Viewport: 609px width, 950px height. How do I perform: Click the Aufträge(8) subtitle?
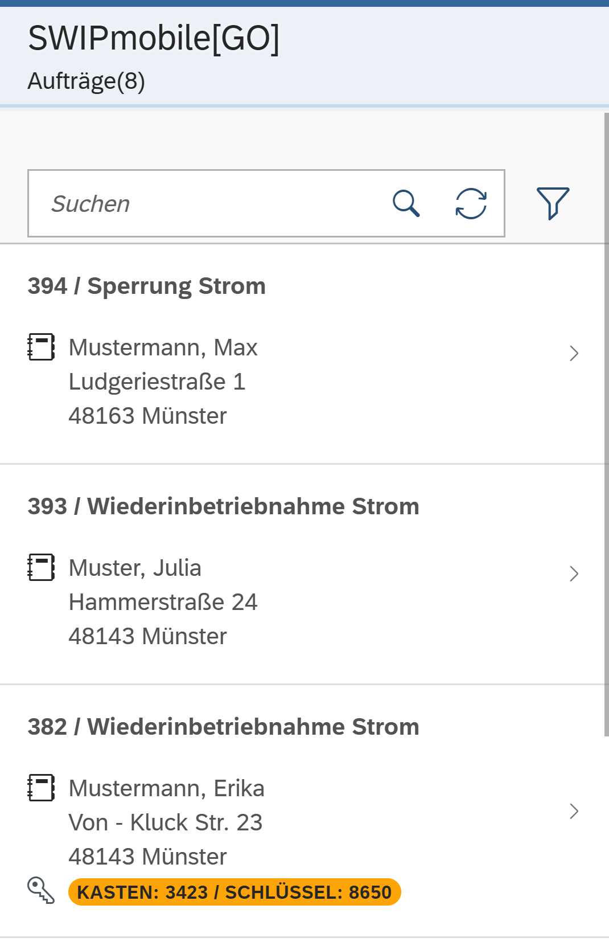87,81
